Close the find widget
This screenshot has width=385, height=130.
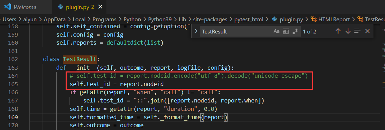(367, 31)
